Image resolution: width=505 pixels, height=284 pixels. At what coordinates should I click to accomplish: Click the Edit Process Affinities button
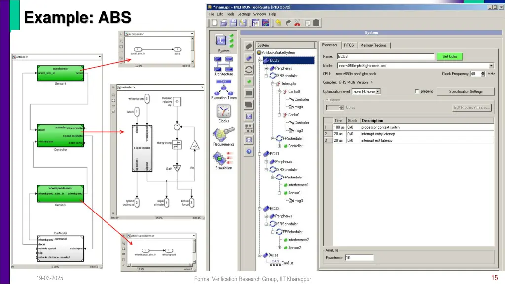click(472, 107)
